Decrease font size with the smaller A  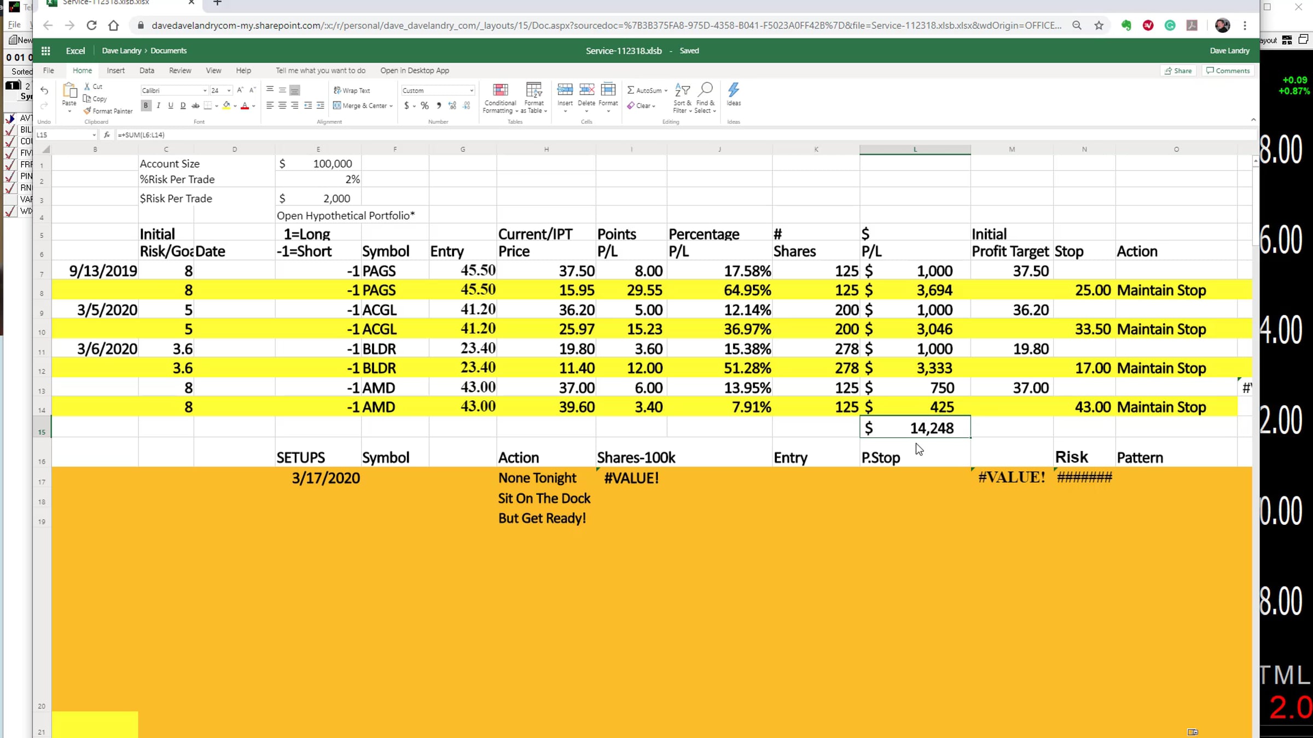(x=252, y=90)
